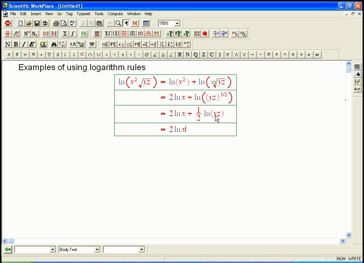
Task: Click the red Solve Exact compute icon
Action: 205,34
